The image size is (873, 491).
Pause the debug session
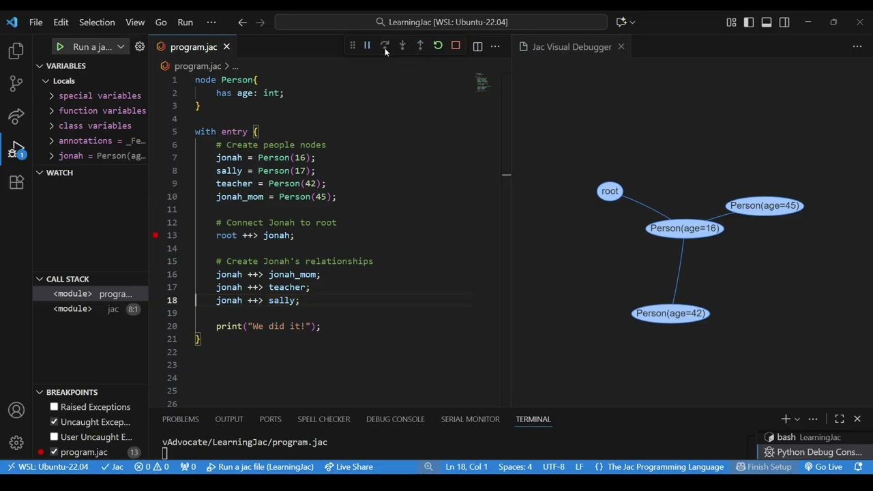(367, 46)
